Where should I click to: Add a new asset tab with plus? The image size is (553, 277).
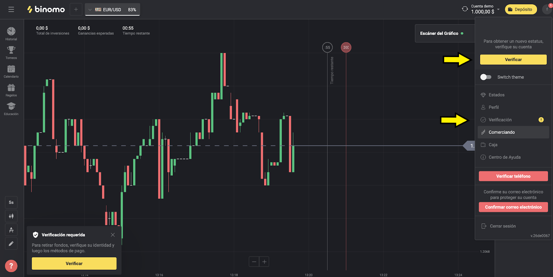[x=76, y=9]
